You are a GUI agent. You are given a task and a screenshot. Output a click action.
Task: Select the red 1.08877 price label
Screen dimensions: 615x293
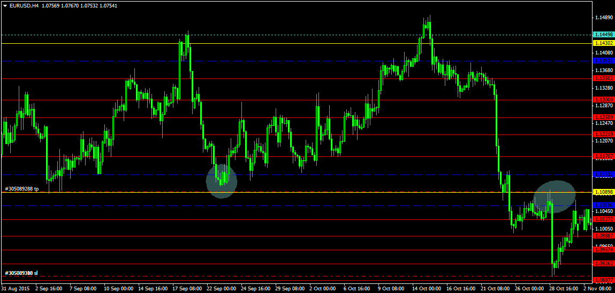603,280
